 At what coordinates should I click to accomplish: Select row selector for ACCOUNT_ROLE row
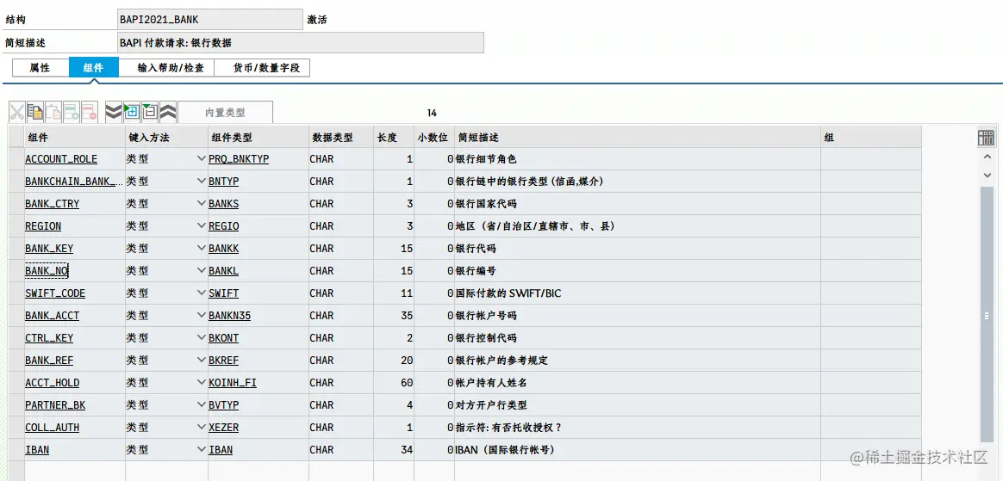coord(16,159)
